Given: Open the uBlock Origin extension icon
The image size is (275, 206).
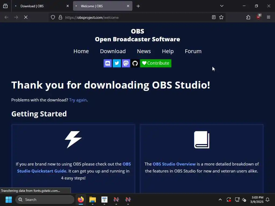Looking at the screenshot, I should click(259, 17).
